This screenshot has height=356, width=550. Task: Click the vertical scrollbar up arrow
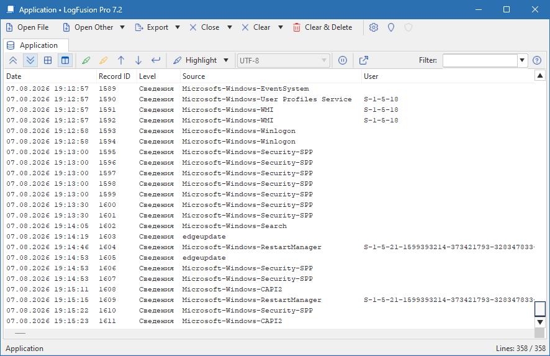(540, 75)
